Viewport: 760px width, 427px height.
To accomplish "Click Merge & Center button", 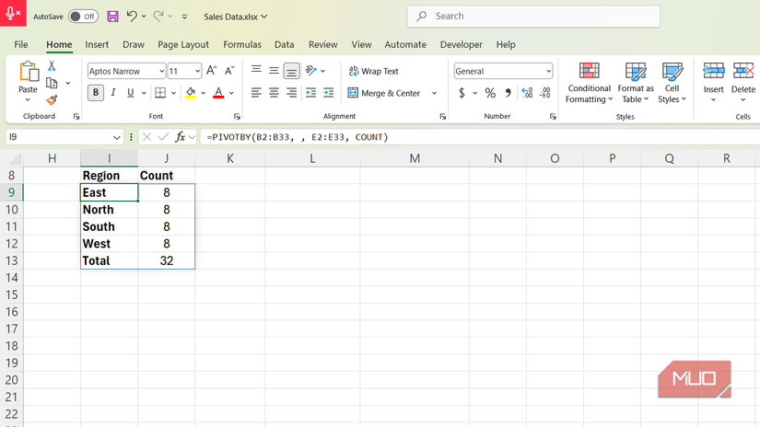I will (384, 93).
